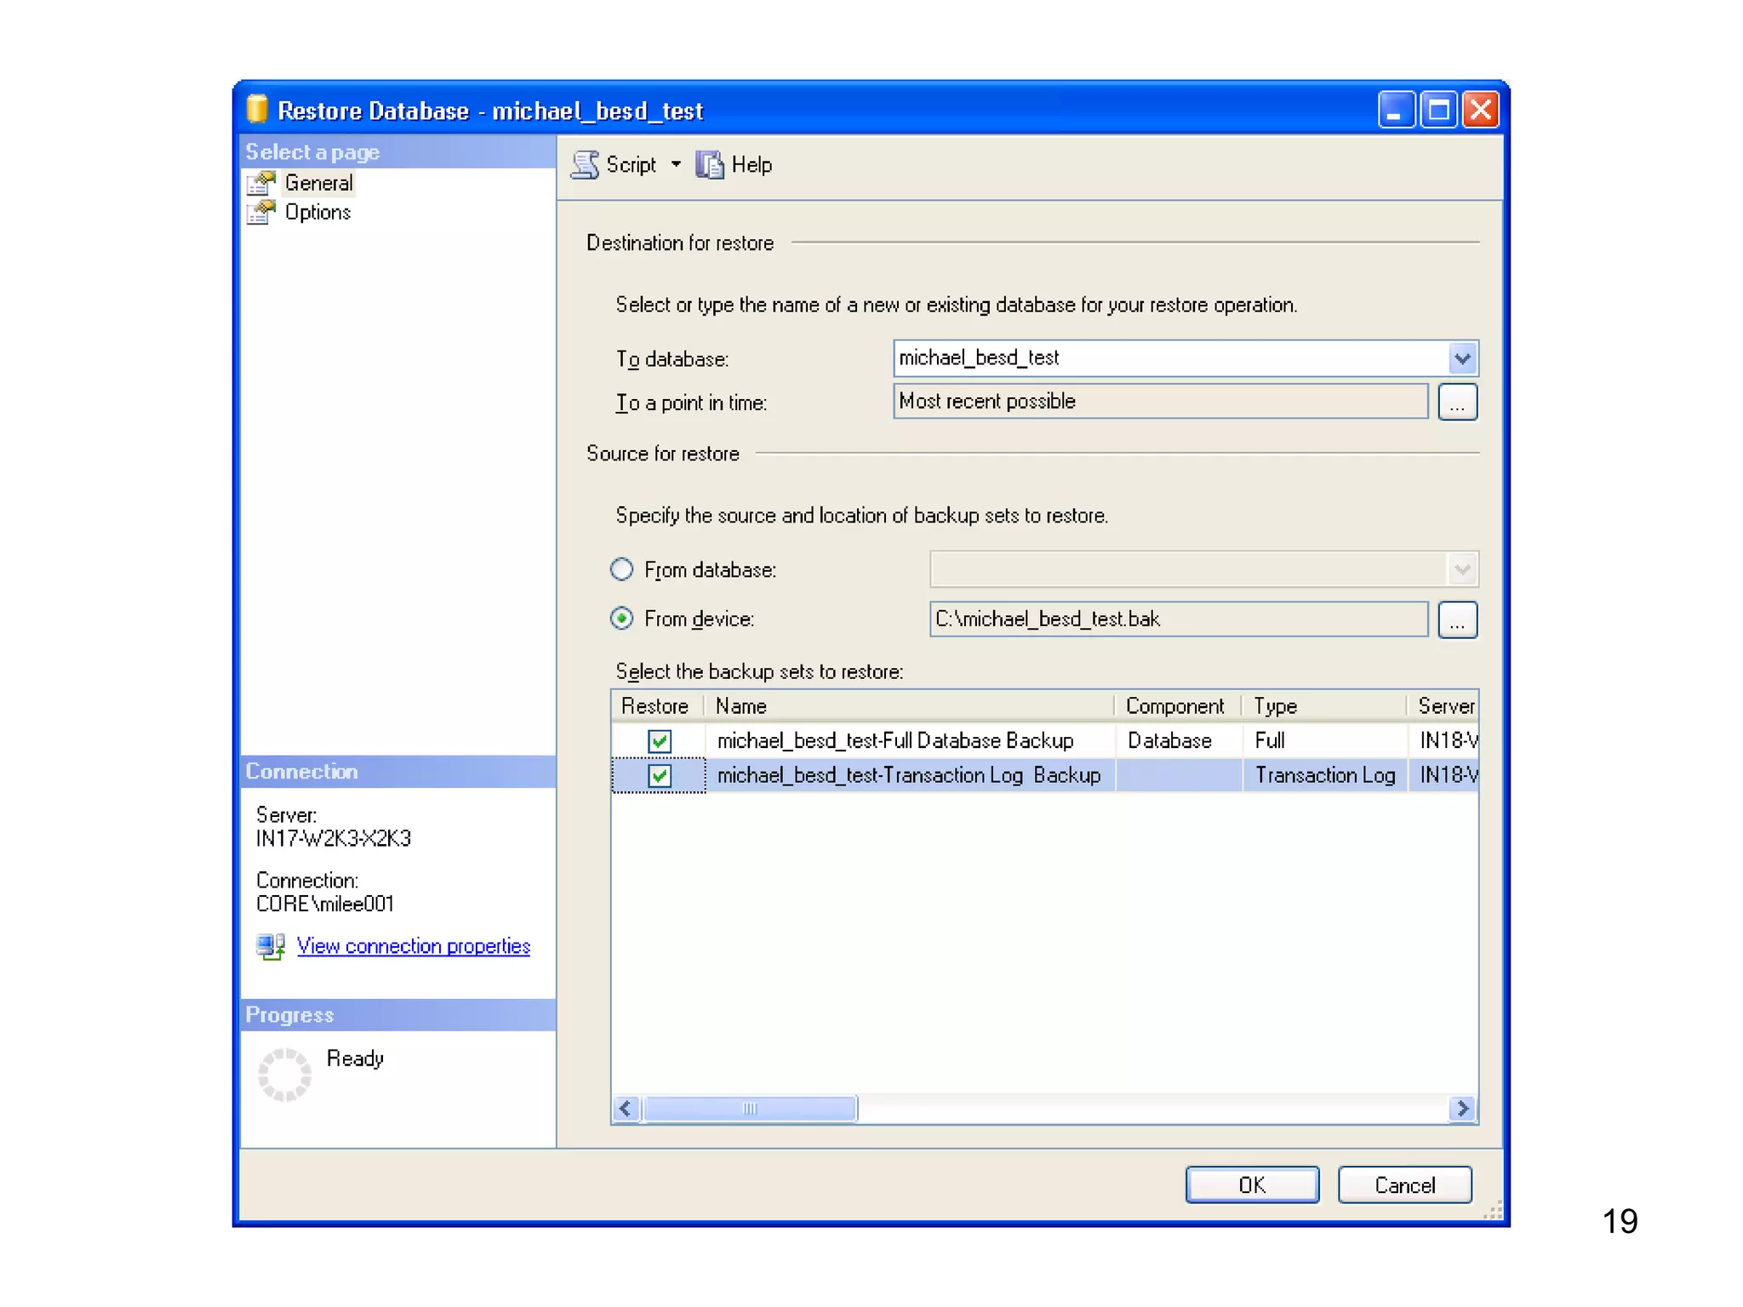Expand the To database dropdown

[x=1462, y=358]
